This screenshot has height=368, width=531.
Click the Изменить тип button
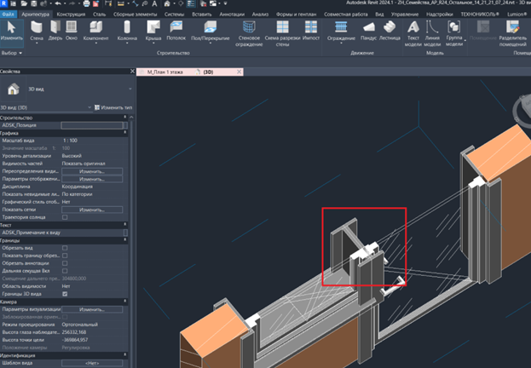113,107
